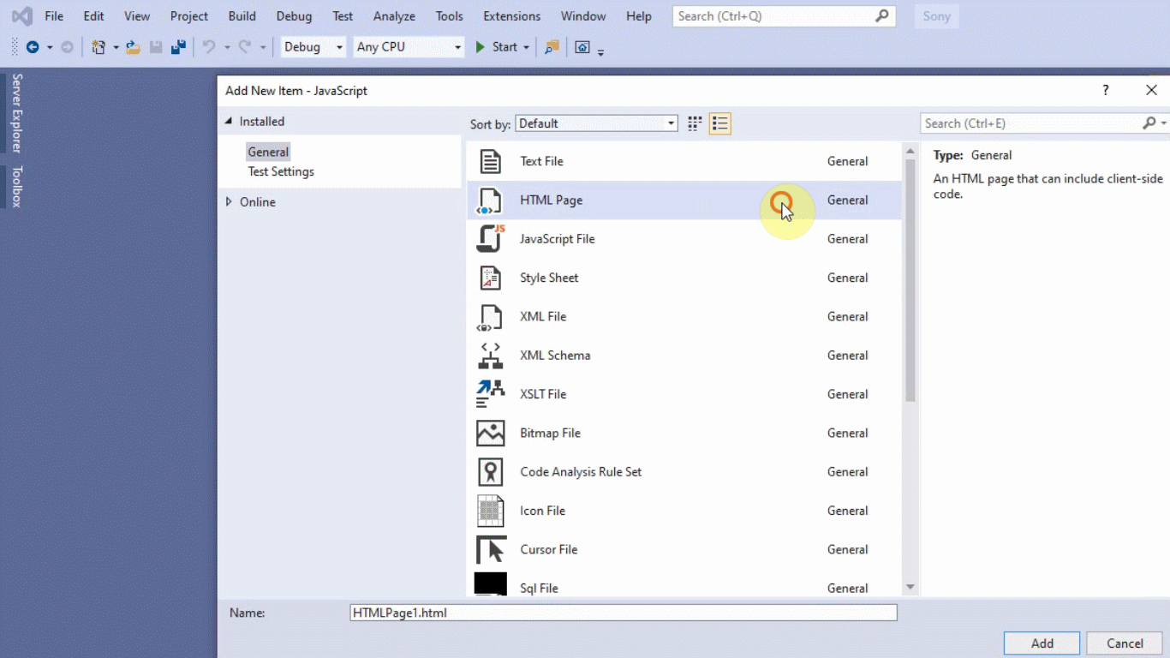Open the Any CPU platform dropdown
This screenshot has height=658, width=1170.
(x=457, y=47)
